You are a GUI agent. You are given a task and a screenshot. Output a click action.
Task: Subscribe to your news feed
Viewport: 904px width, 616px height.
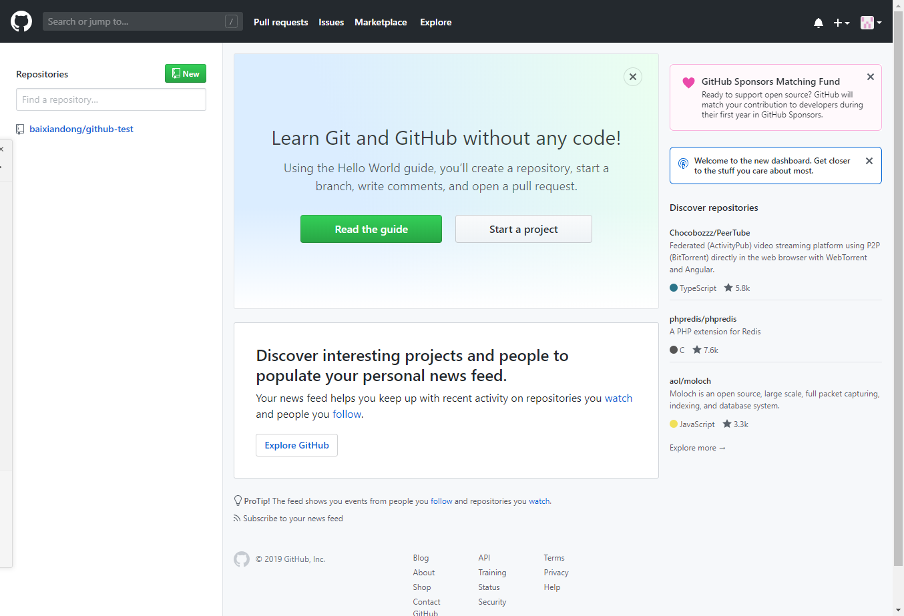pos(293,519)
